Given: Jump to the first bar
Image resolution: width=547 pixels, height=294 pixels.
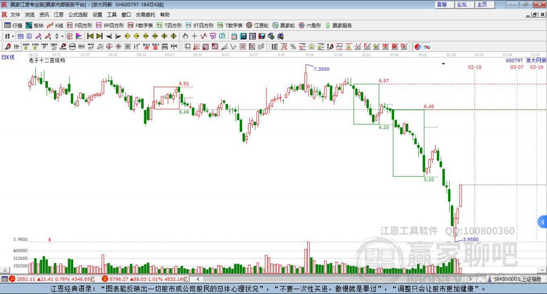Looking at the screenshot, I should click(90, 36).
